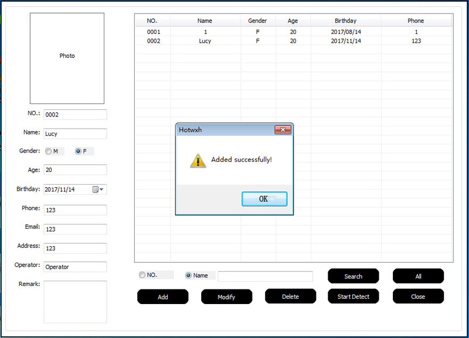Image resolution: width=469 pixels, height=338 pixels.
Task: Click the Delete button
Action: (290, 296)
